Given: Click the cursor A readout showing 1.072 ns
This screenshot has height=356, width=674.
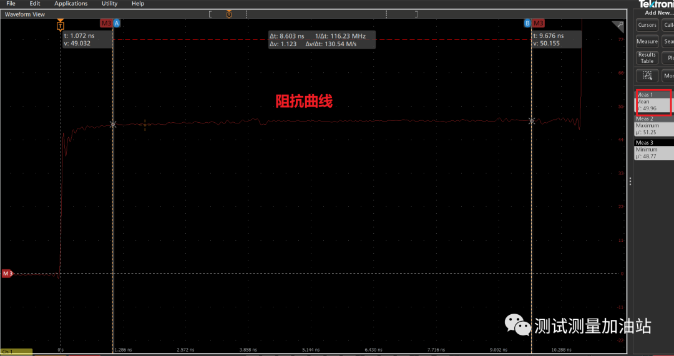Looking at the screenshot, I should 87,39.
